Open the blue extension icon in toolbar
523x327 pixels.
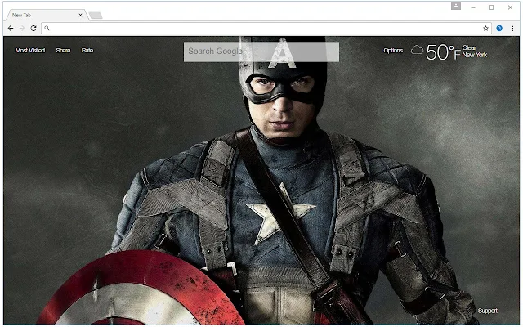point(499,29)
